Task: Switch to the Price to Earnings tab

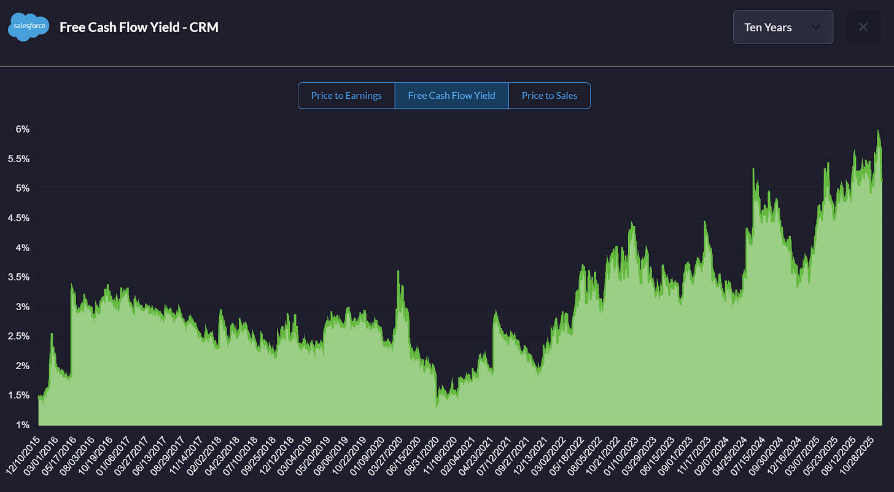Action: point(346,96)
